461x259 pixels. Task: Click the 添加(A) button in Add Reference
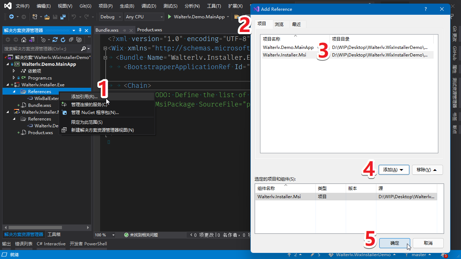click(394, 170)
